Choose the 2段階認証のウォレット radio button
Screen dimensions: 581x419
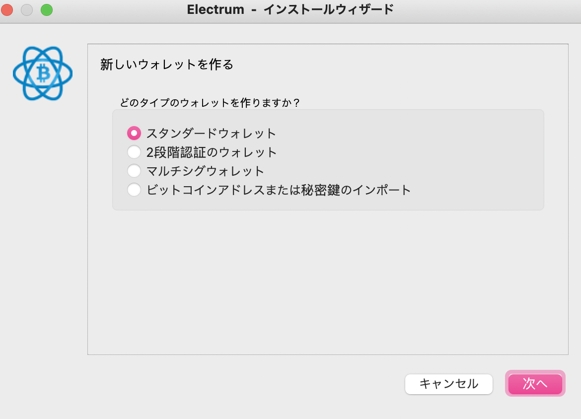click(x=134, y=152)
